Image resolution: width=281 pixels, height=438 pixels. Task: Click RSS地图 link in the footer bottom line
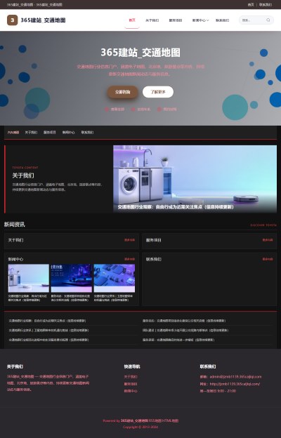click(155, 420)
